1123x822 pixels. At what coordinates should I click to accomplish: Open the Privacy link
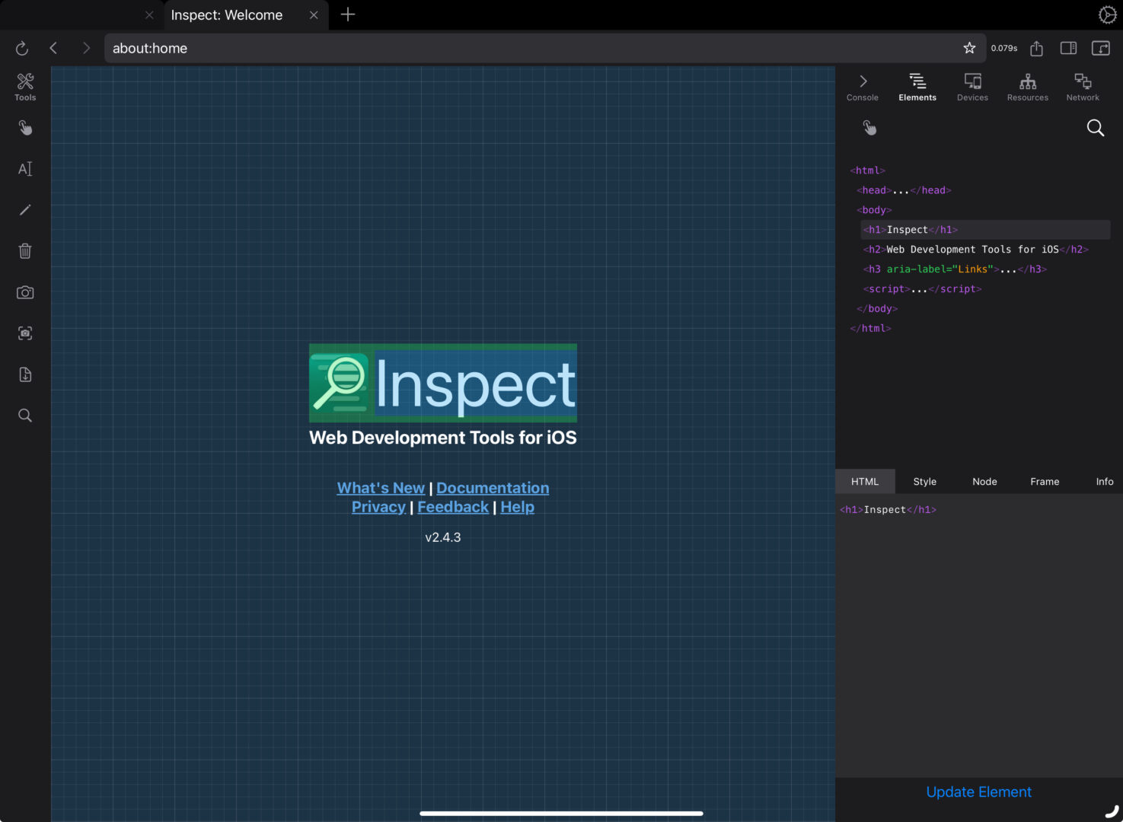click(378, 507)
